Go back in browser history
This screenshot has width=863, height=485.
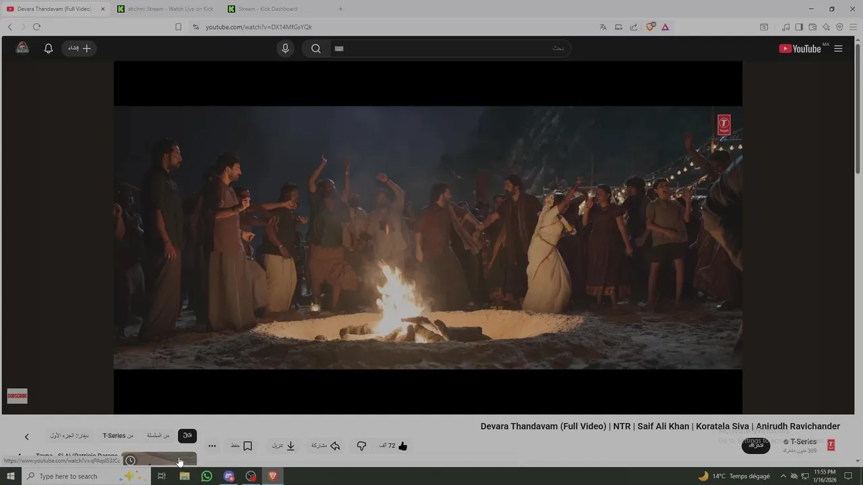[x=9, y=27]
